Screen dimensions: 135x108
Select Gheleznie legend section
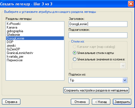pyautogui.click(x=35, y=35)
